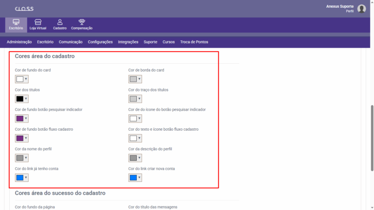Click the CLOSS logo
The width and height of the screenshot is (374, 210).
coord(24,9)
